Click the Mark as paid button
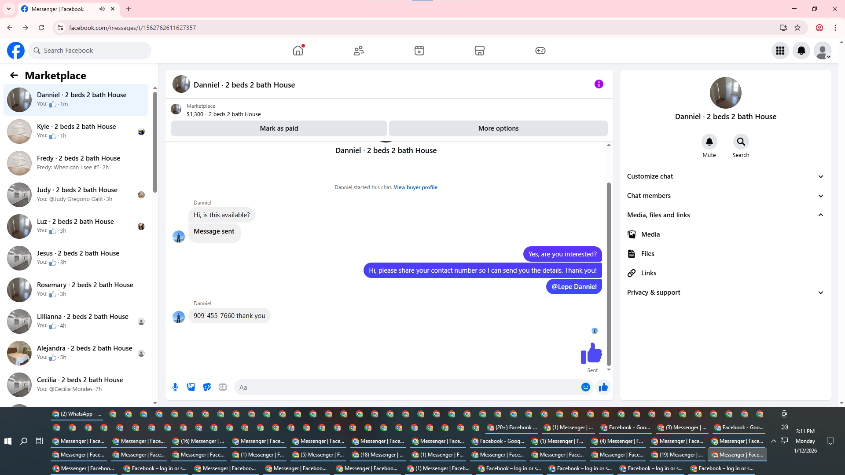Screen dimensions: 845x475 tap(279, 128)
